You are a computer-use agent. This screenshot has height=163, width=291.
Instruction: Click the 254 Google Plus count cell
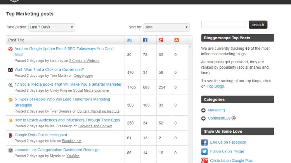coord(164,87)
